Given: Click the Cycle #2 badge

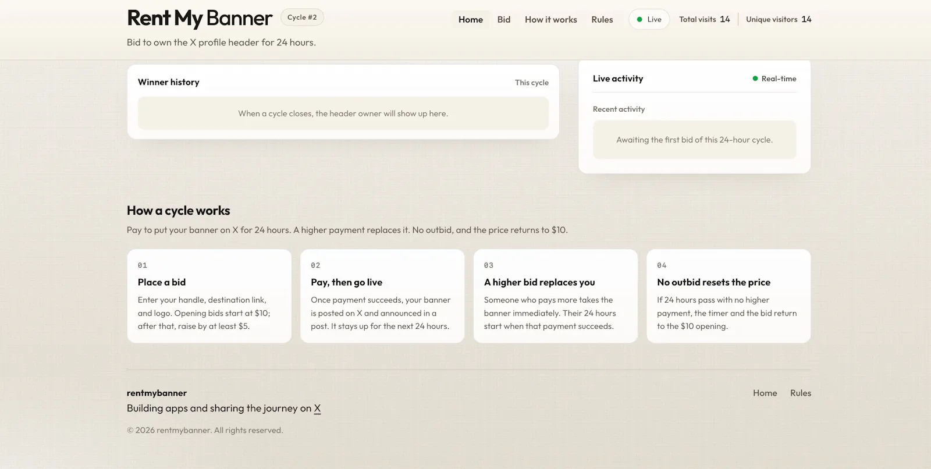Looking at the screenshot, I should [x=302, y=17].
